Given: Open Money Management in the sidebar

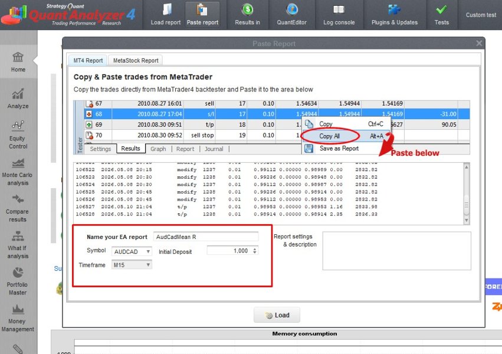Looking at the screenshot, I should click(18, 318).
